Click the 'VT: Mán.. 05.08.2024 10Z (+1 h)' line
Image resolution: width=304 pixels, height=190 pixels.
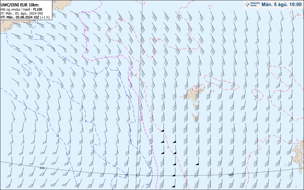(x=25, y=17)
